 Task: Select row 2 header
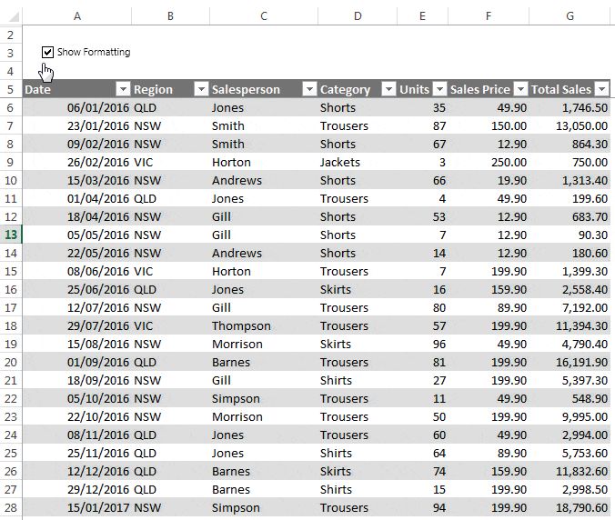pyautogui.click(x=11, y=35)
